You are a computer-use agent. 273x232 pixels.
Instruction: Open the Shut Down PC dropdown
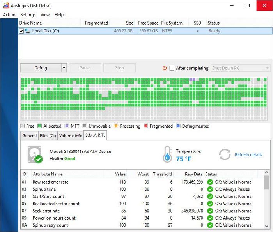click(x=241, y=68)
